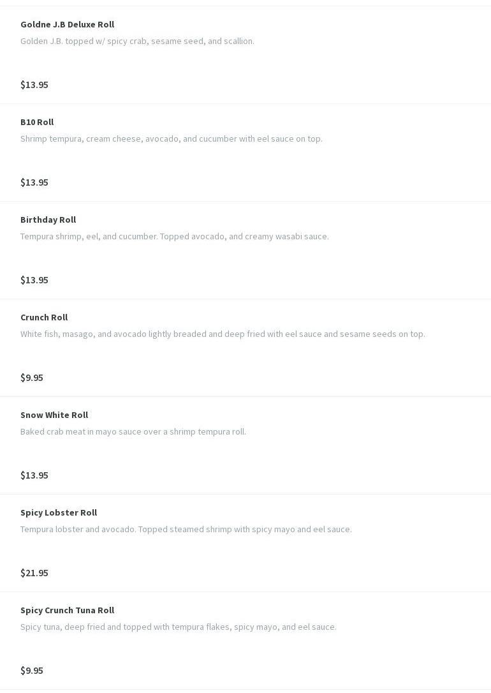This screenshot has width=491, height=693.
Task: Click the Crunch Roll $9.95 price
Action: pyautogui.click(x=32, y=378)
